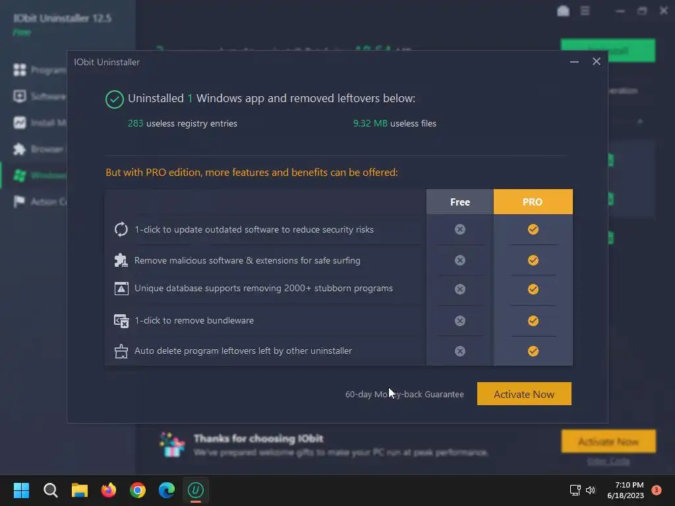Viewport: 675px width, 506px height.
Task: Open Install Monitor in main window sidebar
Action: (40, 123)
